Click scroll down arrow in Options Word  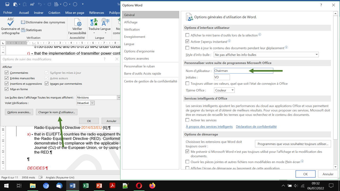(335, 167)
